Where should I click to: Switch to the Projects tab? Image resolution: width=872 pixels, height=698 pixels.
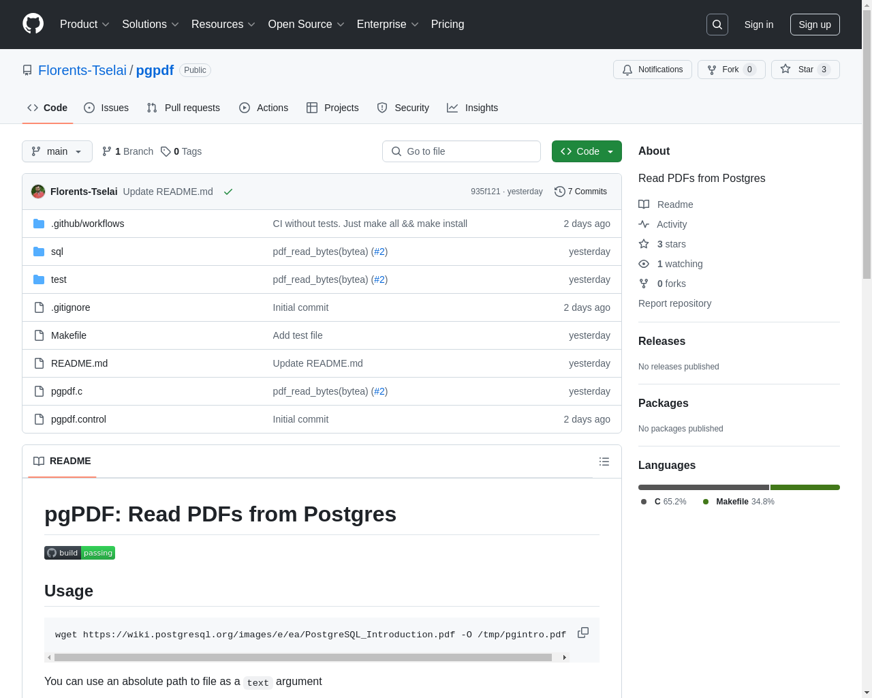pos(332,108)
